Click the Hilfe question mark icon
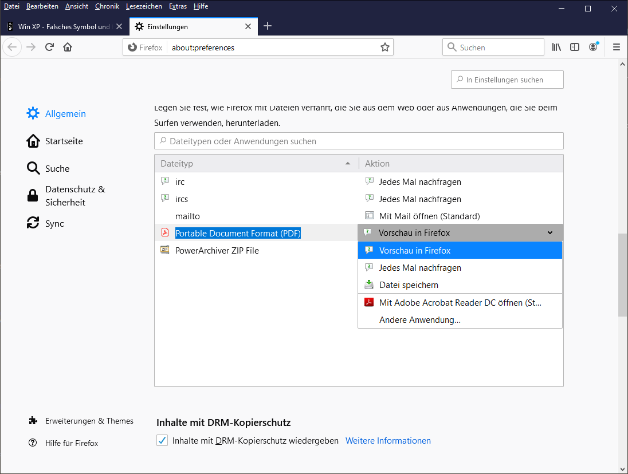This screenshot has height=474, width=628. [33, 443]
